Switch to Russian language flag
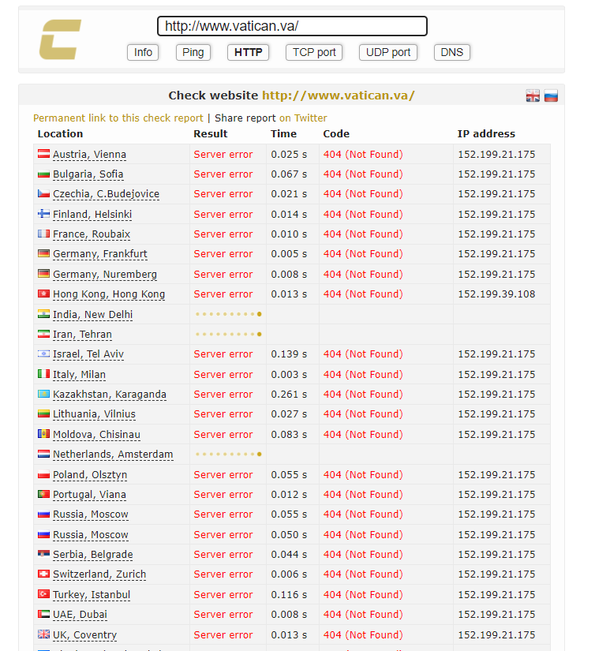The image size is (595, 651). tap(551, 95)
